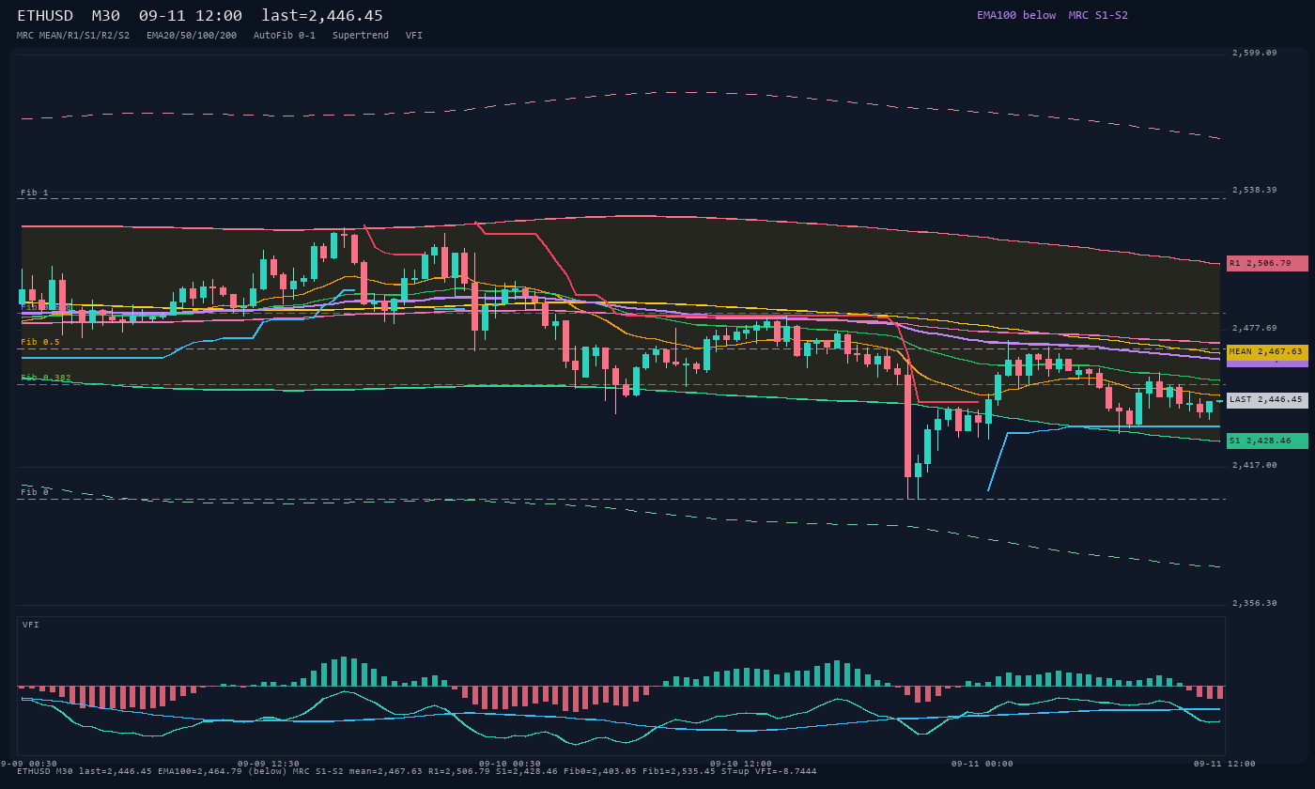Click the 2,599.09 price axis value
Image resolution: width=1315 pixels, height=789 pixels.
click(1255, 54)
